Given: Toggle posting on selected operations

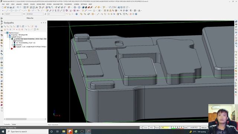Looking at the screenshot, I should 10,29.
